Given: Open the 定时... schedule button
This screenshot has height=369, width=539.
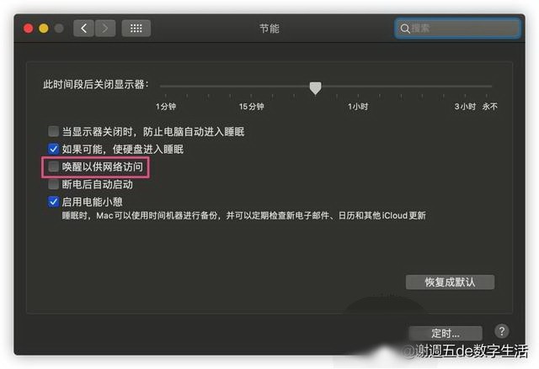Looking at the screenshot, I should [446, 333].
